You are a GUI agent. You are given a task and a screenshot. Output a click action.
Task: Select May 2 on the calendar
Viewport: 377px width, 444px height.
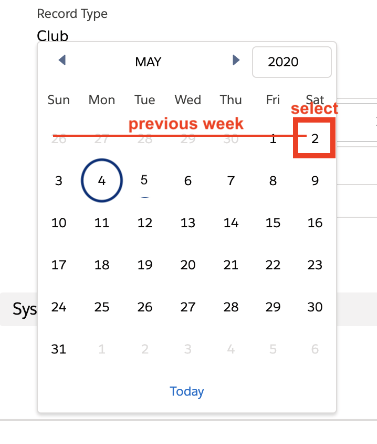click(x=315, y=139)
